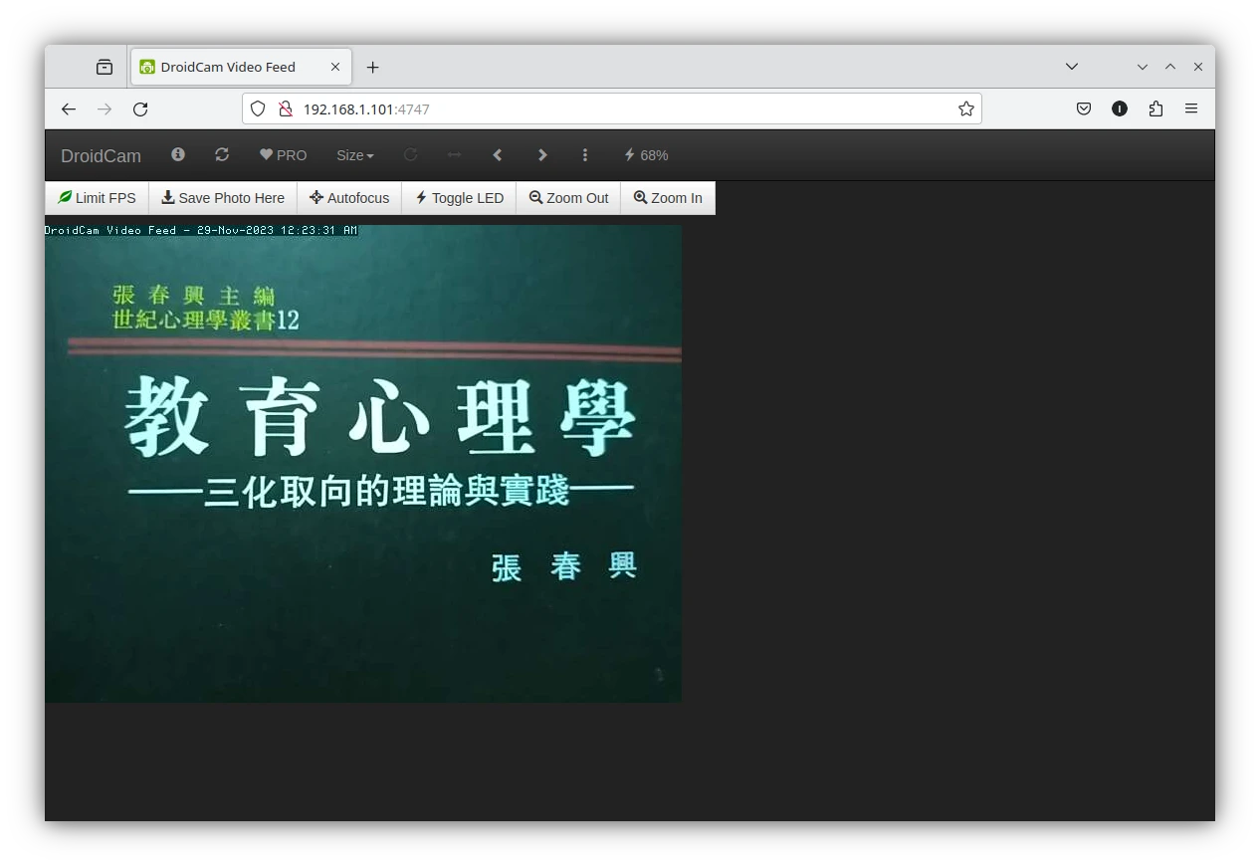
Task: Click the Zoom In button
Action: point(668,198)
